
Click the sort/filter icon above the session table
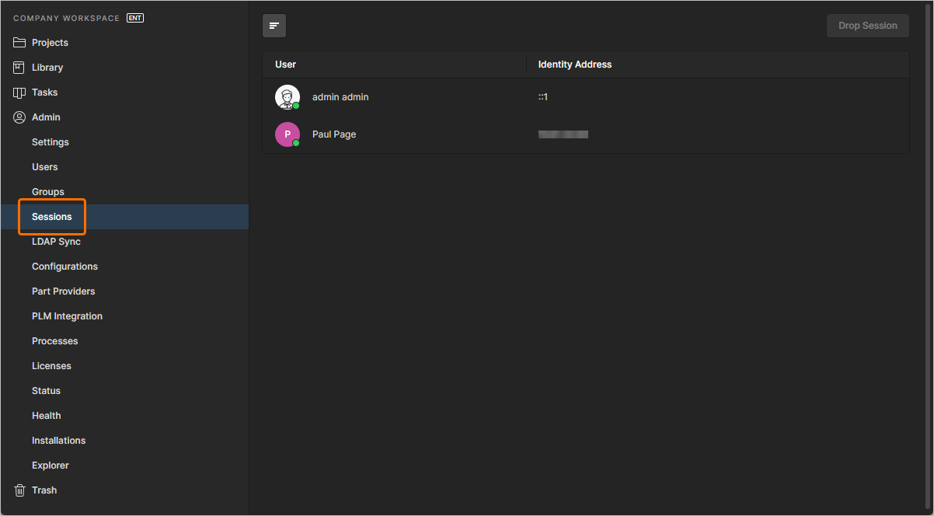274,25
